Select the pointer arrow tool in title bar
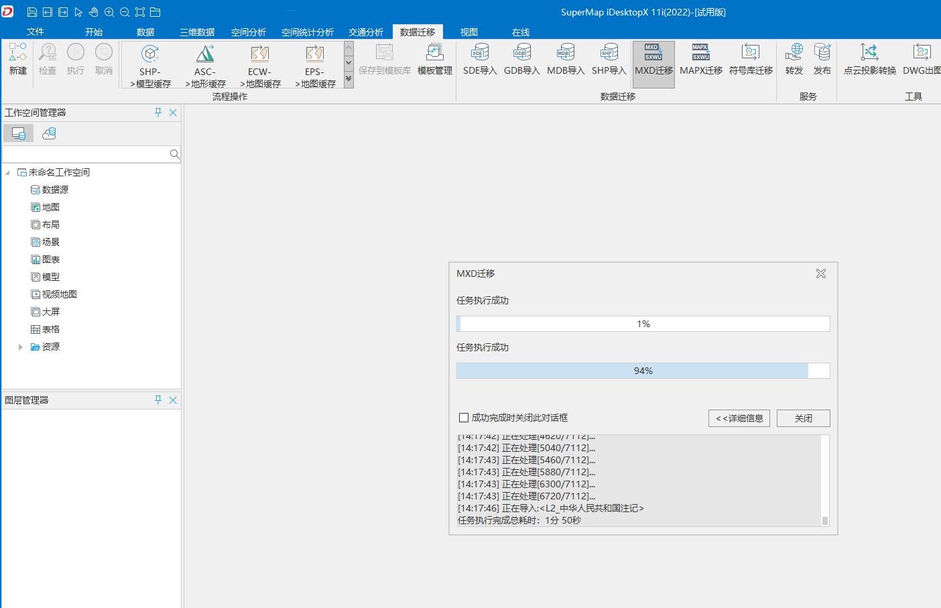The height and width of the screenshot is (608, 941). pos(78,12)
